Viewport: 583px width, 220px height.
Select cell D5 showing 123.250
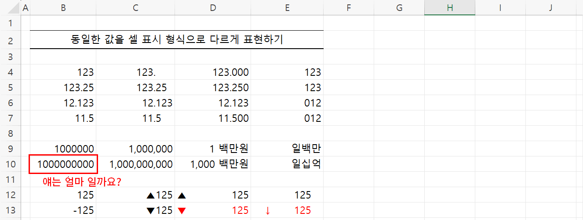click(x=213, y=88)
